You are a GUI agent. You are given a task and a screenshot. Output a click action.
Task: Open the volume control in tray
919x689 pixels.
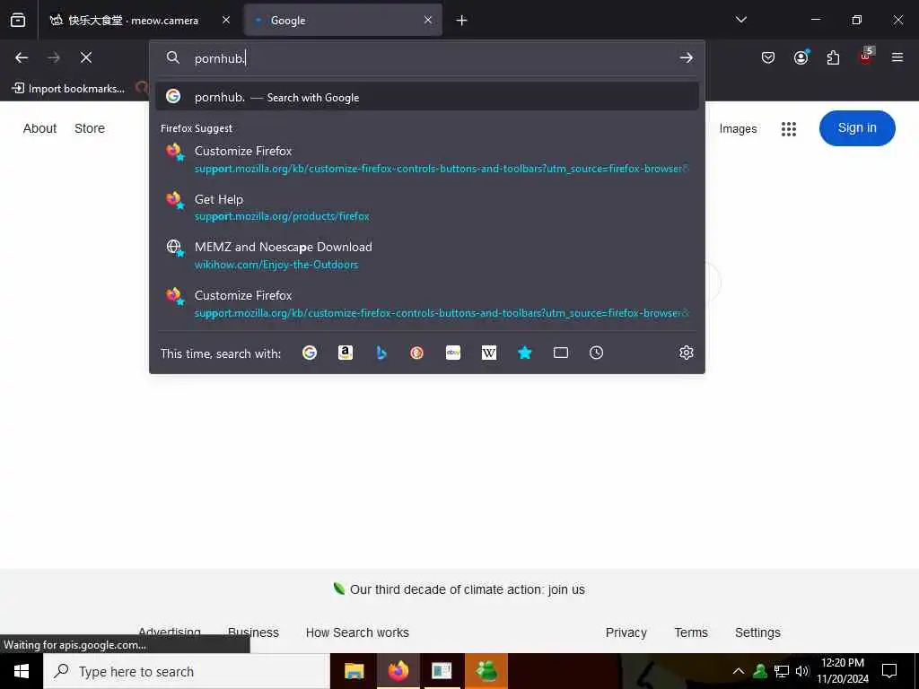point(801,671)
